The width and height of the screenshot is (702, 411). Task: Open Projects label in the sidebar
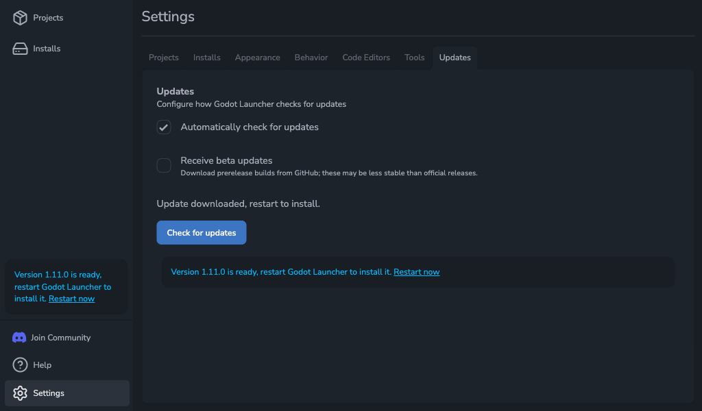pyautogui.click(x=48, y=18)
